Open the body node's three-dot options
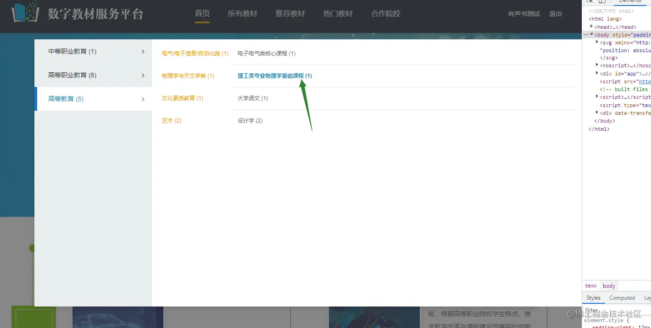The image size is (651, 328). pos(586,35)
